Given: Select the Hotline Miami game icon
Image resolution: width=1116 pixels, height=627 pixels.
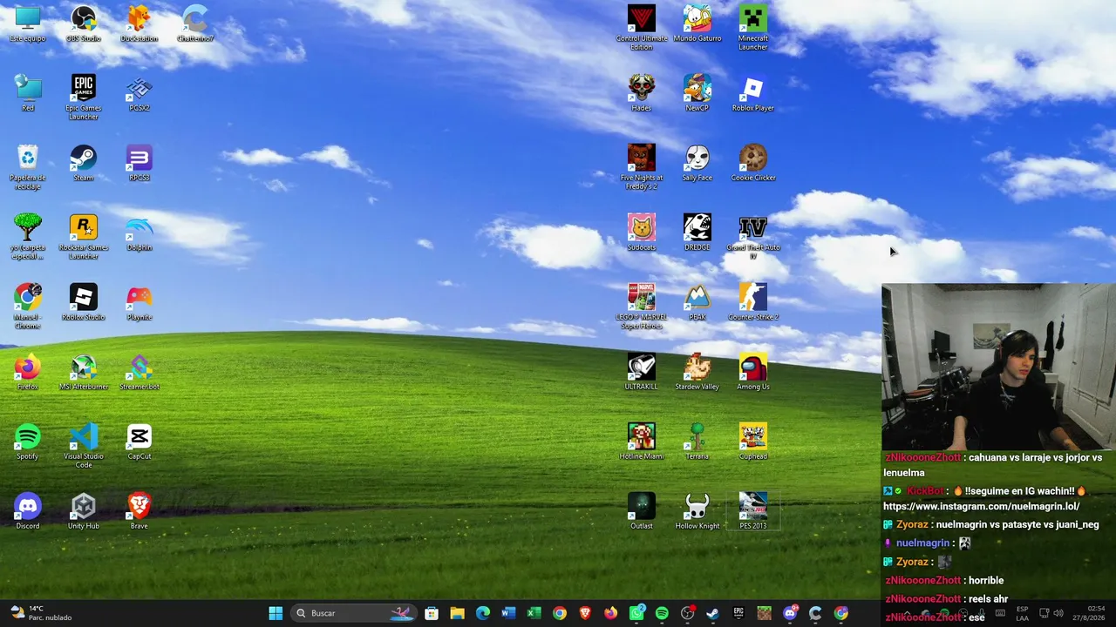Looking at the screenshot, I should (x=642, y=442).
